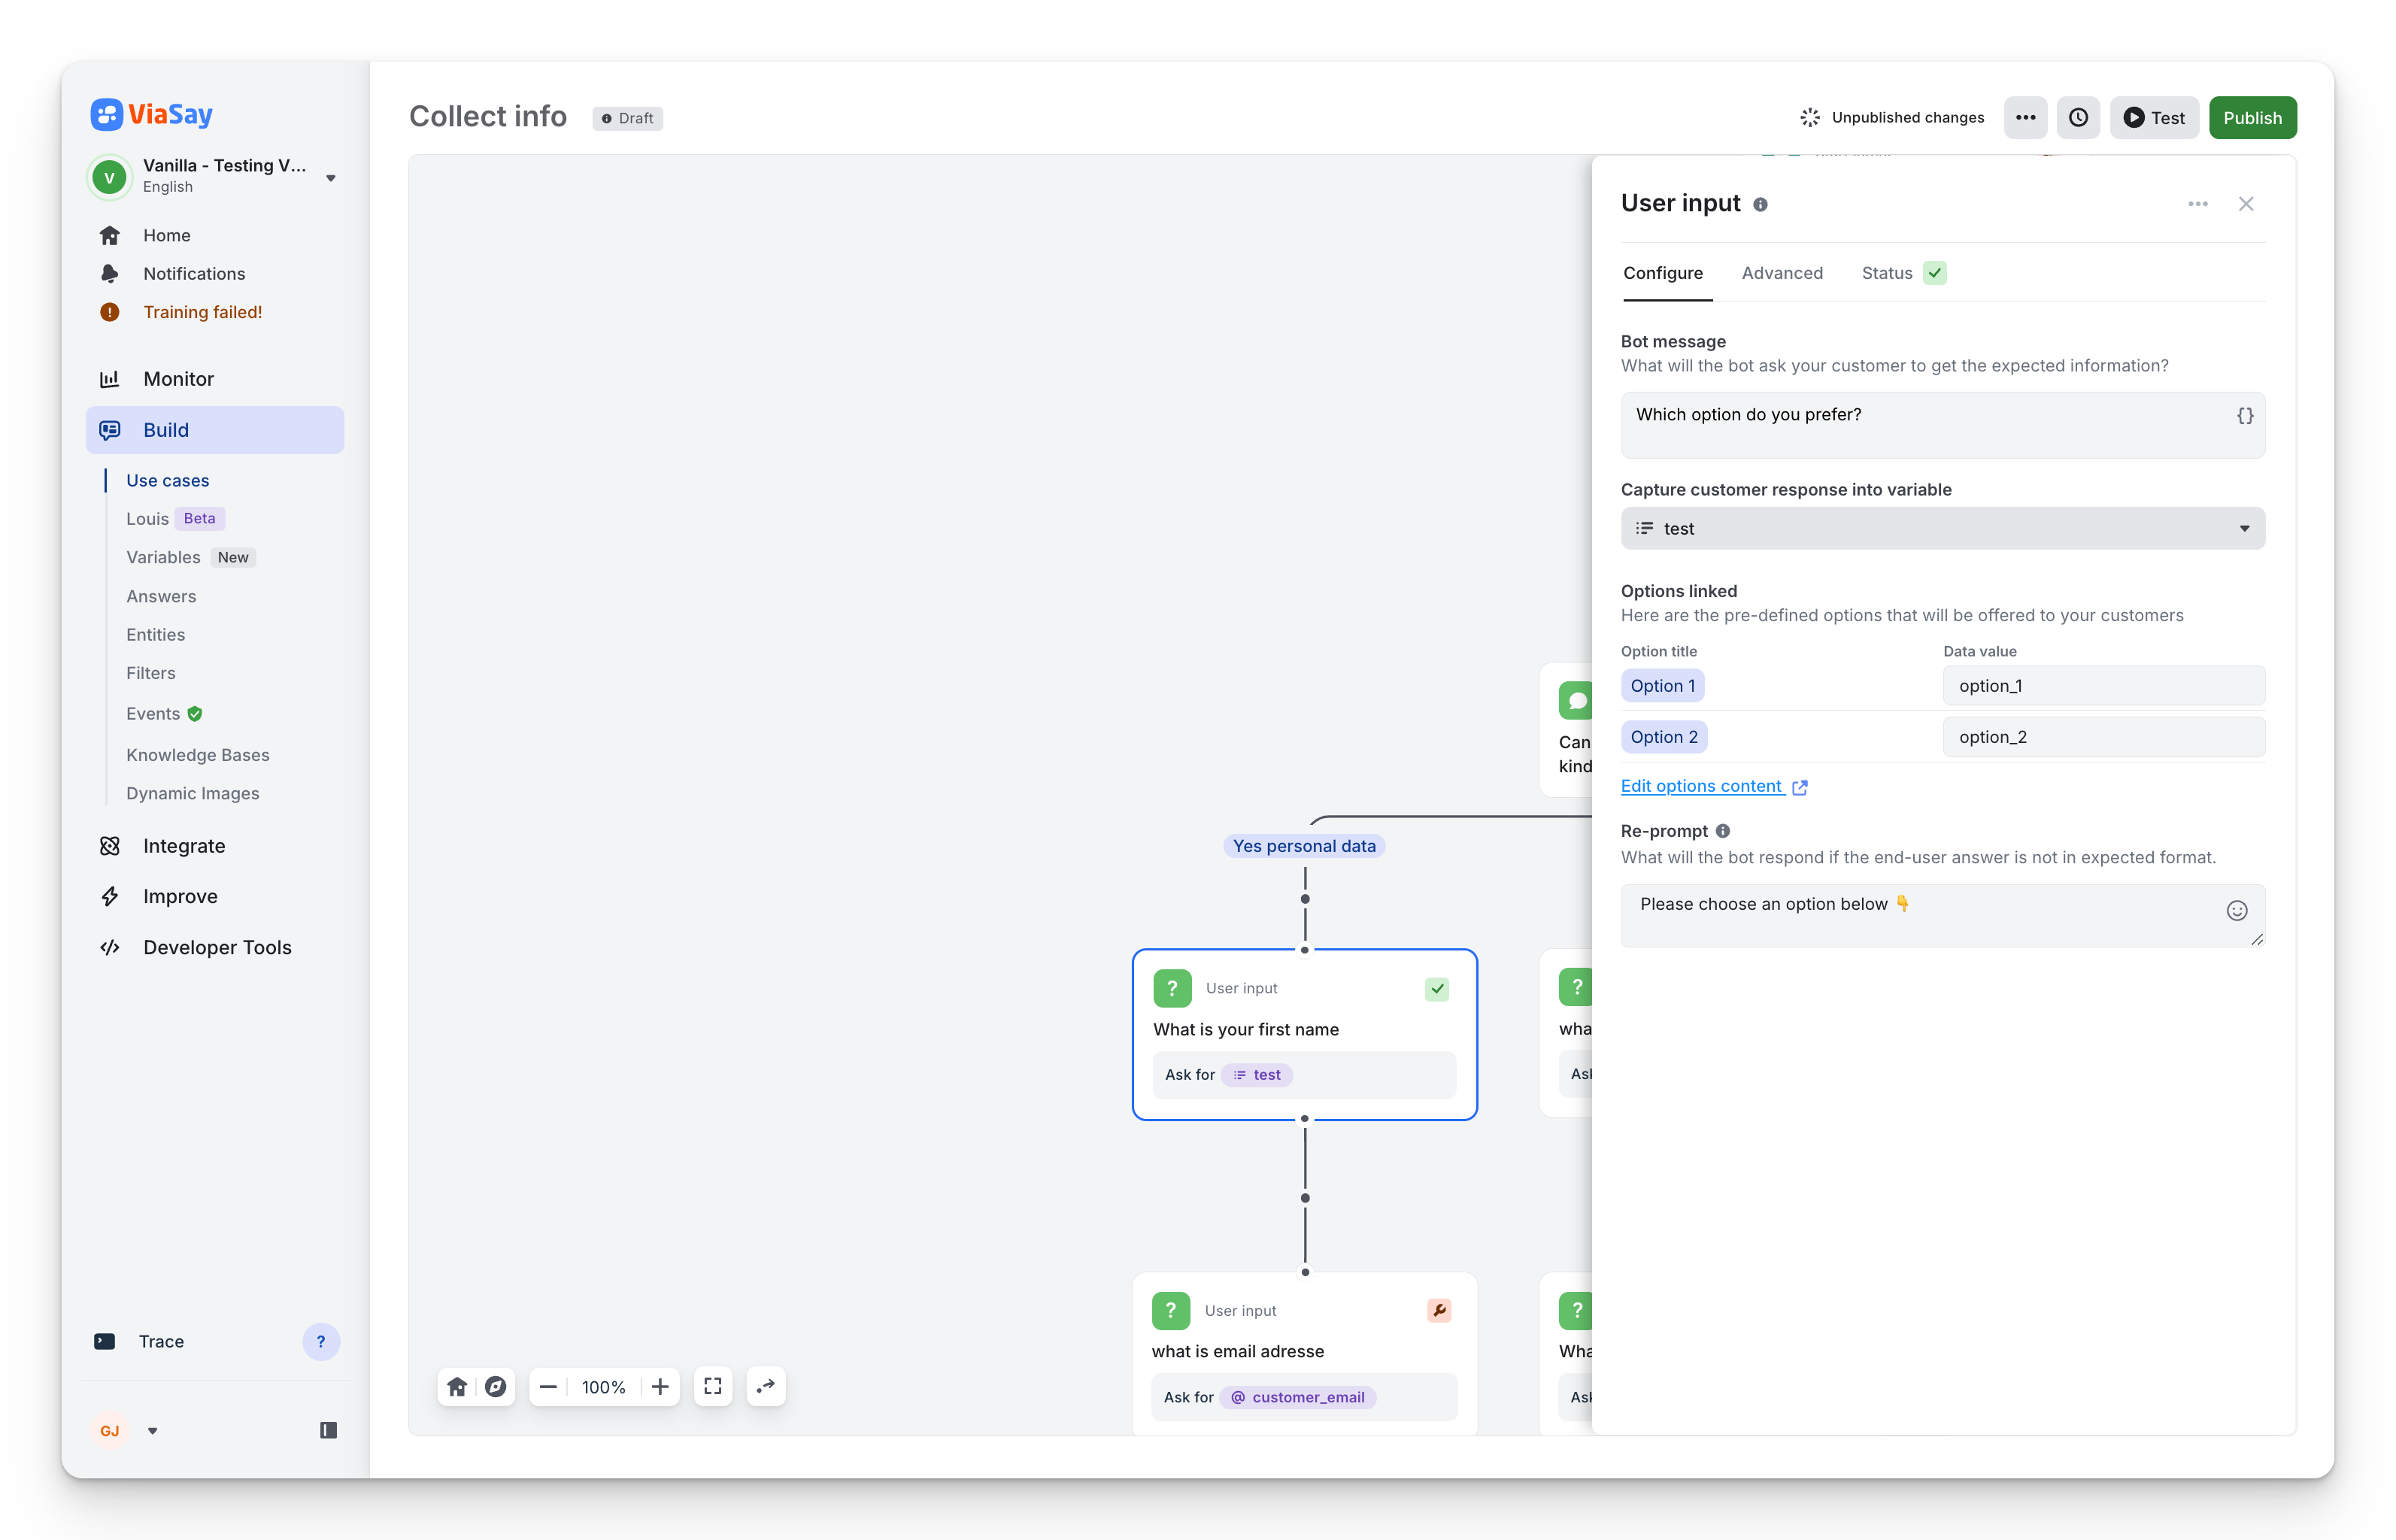The height and width of the screenshot is (1540, 2396).
Task: Open Entities menu item
Action: click(x=156, y=634)
